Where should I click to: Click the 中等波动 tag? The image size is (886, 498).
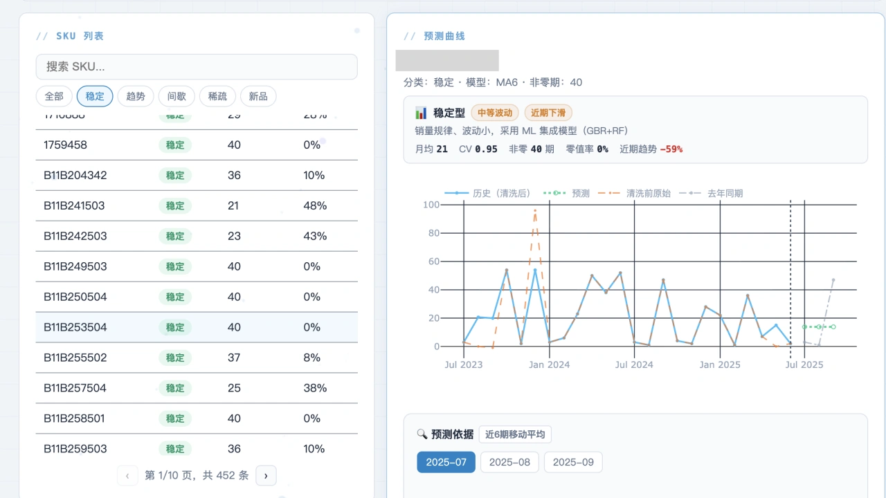click(x=494, y=112)
